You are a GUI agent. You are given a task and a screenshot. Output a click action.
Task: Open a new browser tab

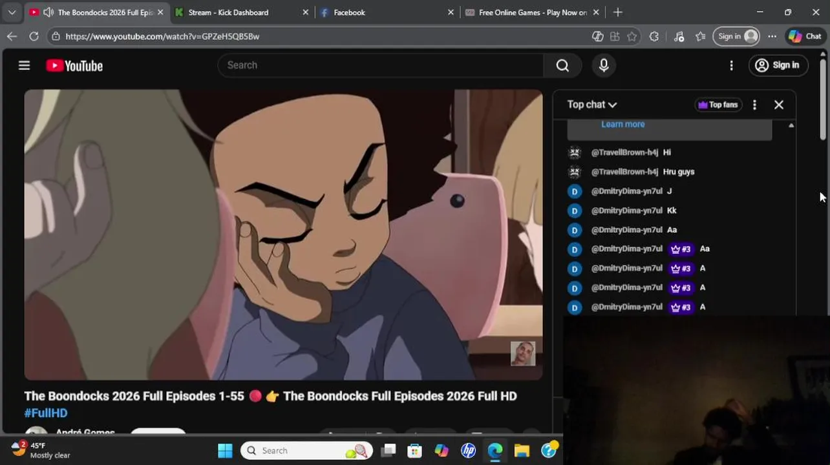[618, 12]
